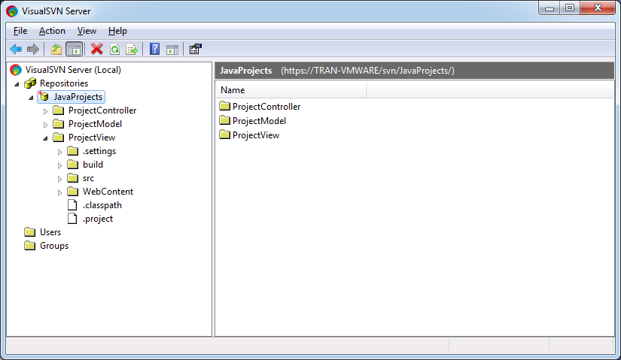The height and width of the screenshot is (360, 621).
Task: Minimize the VisualSVN Server window
Action: [x=549, y=8]
